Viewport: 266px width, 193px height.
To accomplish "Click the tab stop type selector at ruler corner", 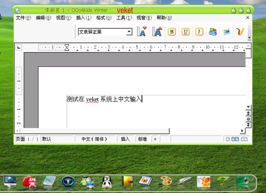I will coord(19,47).
